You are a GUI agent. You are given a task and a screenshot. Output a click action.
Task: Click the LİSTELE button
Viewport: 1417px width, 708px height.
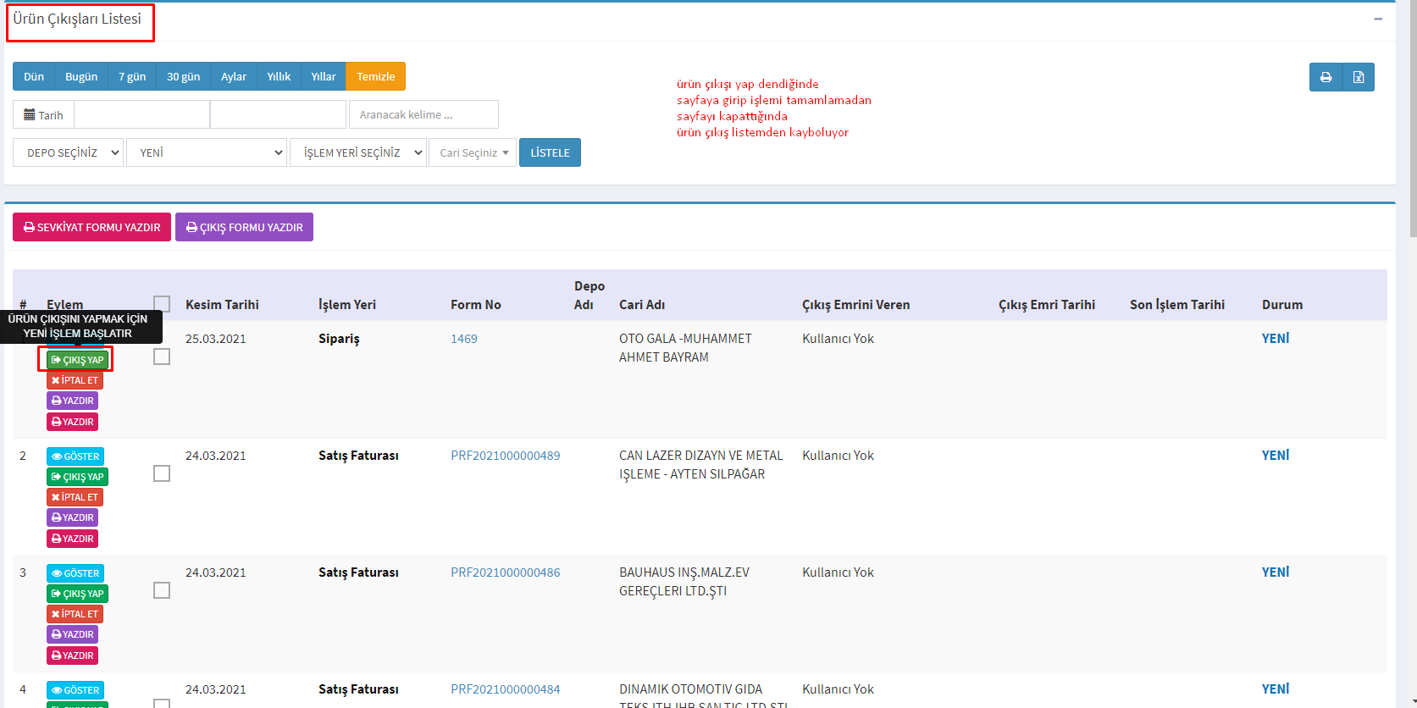point(550,152)
